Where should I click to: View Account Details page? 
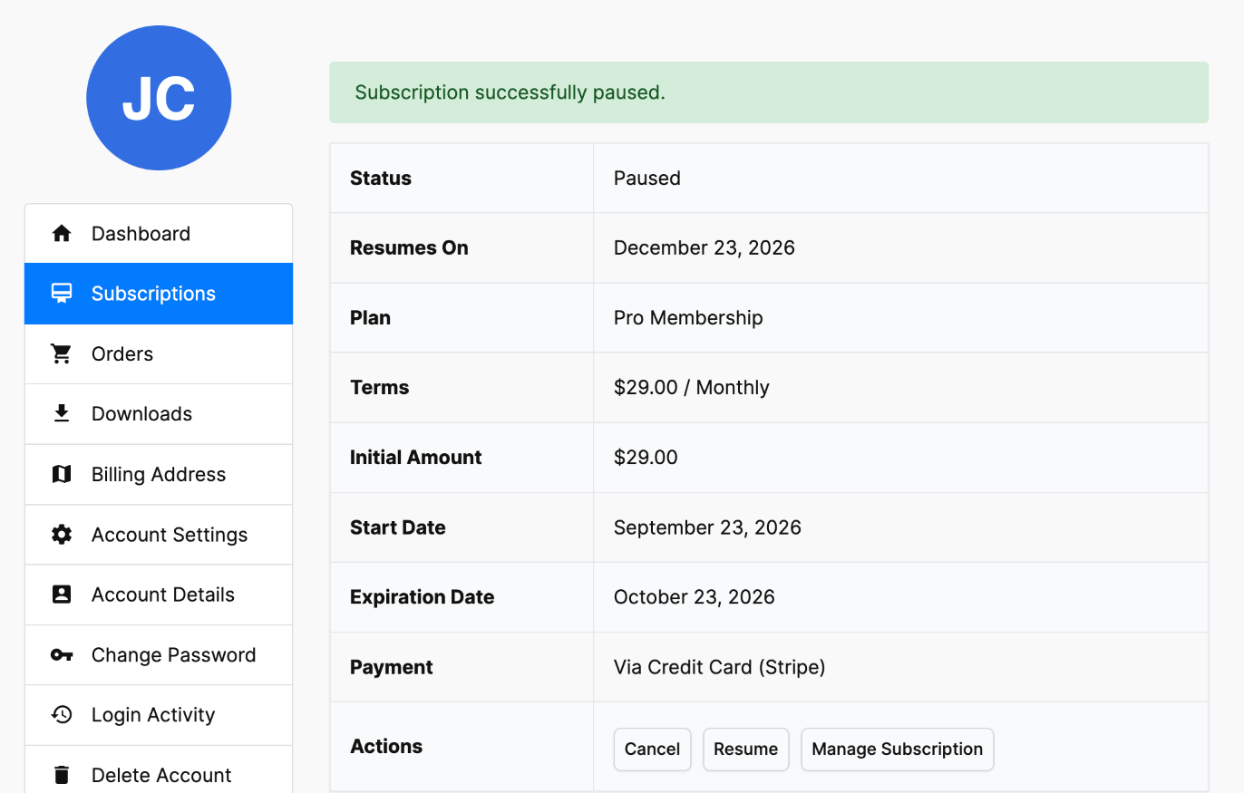pyautogui.click(x=159, y=595)
